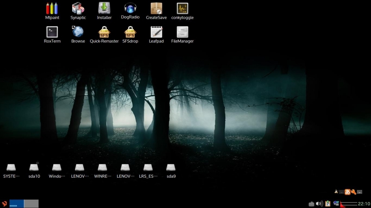
Task: Click the CPU load graph in tray
Action: (348, 204)
